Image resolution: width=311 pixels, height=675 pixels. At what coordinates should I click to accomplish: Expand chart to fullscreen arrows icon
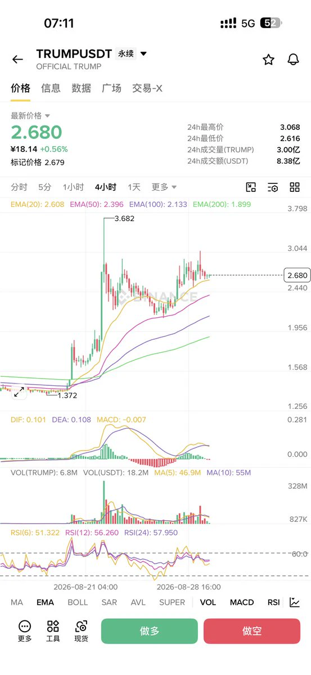pyautogui.click(x=19, y=392)
